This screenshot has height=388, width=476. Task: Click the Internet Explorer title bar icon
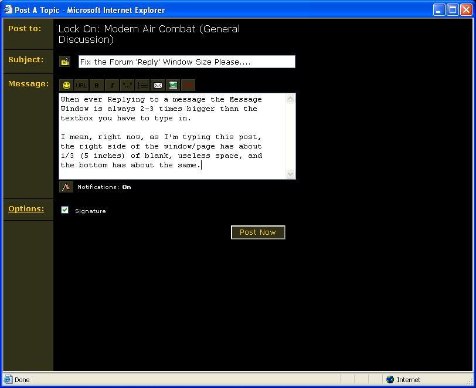(x=8, y=10)
